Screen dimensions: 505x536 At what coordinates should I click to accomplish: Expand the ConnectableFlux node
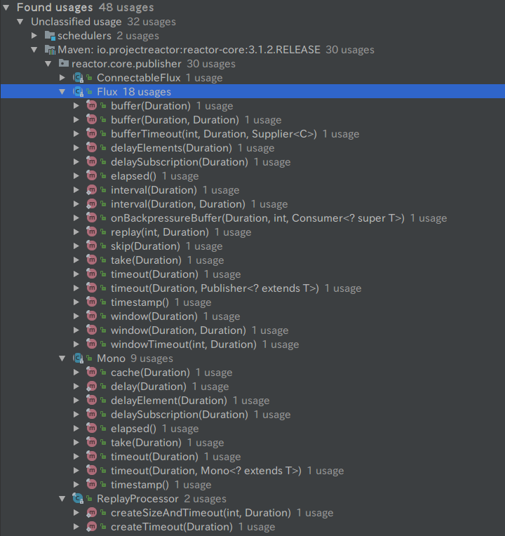(x=62, y=78)
